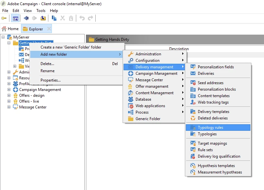The image size is (264, 190).
Task: Choose Delete... from the context menu
Action: tap(77, 64)
